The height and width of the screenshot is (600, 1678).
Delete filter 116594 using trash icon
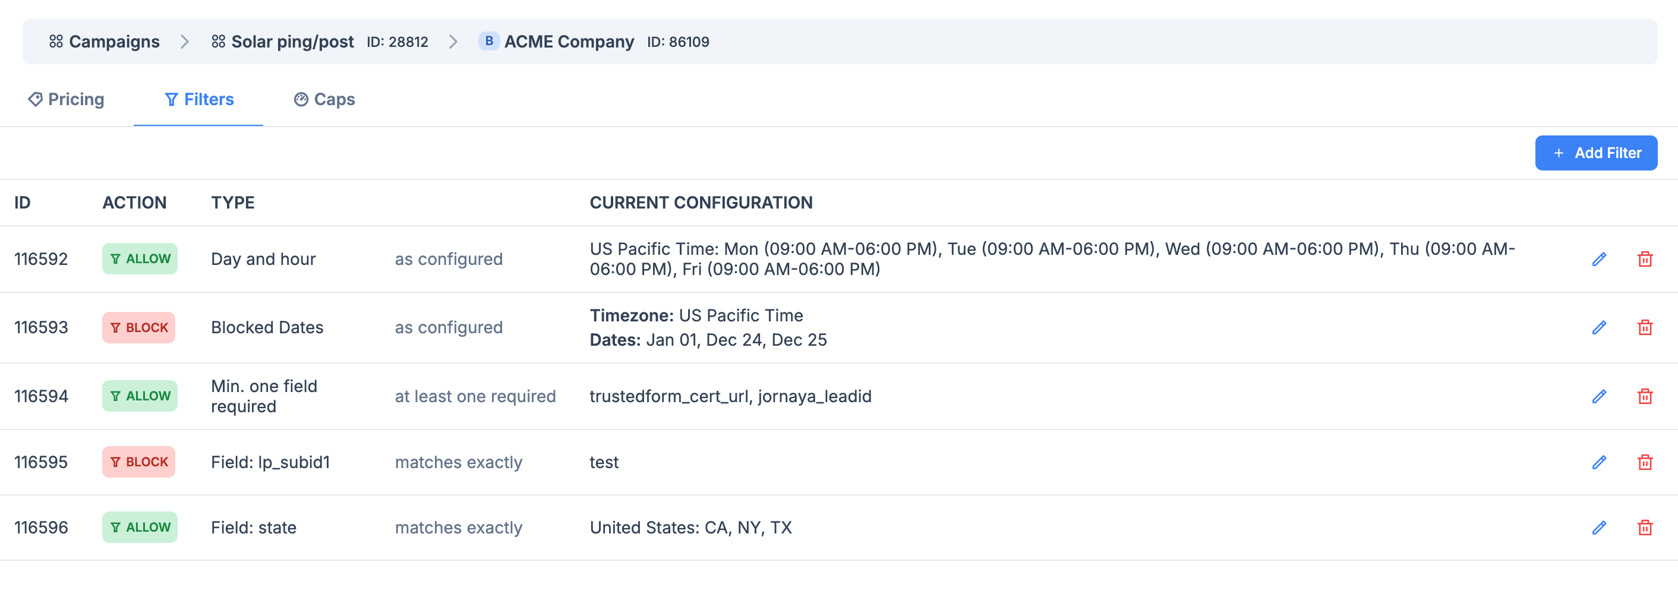[x=1644, y=396]
